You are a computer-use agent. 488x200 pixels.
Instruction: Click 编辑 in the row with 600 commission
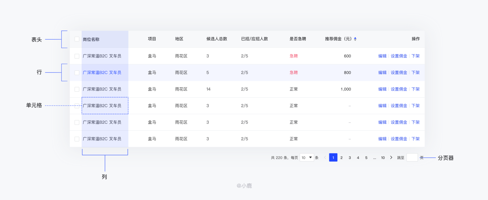[382, 56]
